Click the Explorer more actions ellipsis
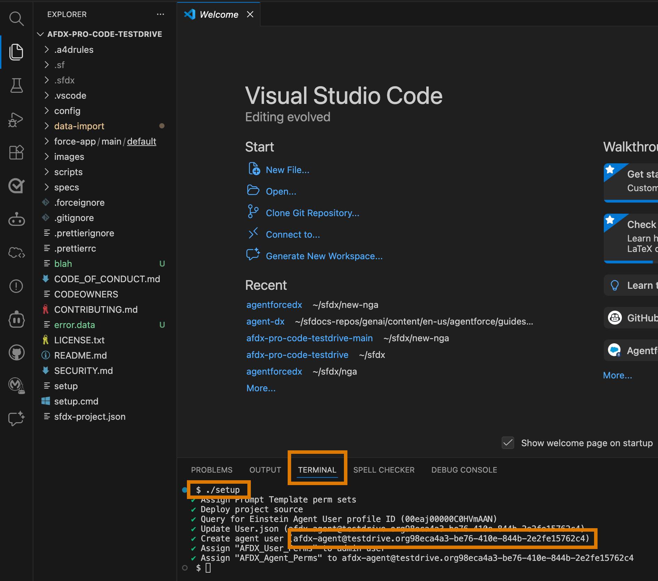This screenshot has height=581, width=658. click(x=160, y=14)
